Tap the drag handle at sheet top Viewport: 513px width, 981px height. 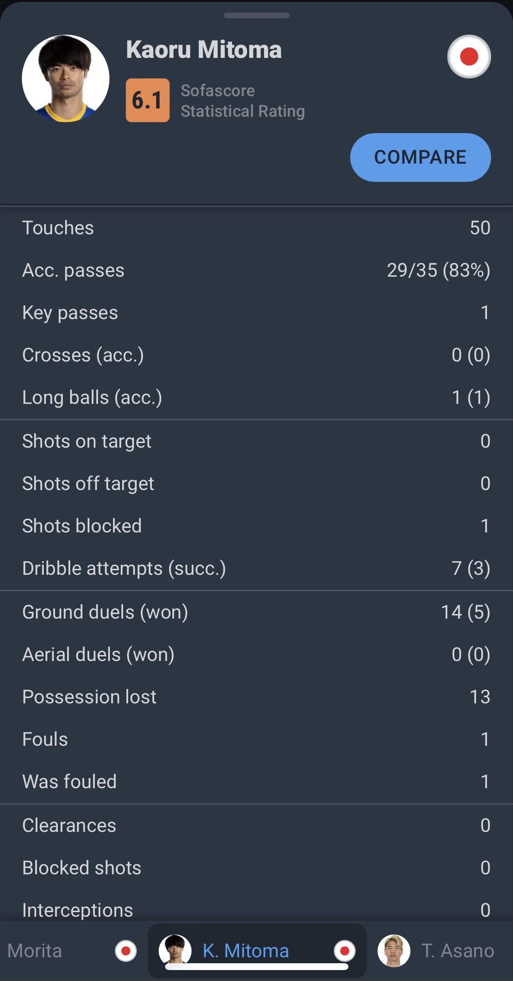pyautogui.click(x=256, y=16)
